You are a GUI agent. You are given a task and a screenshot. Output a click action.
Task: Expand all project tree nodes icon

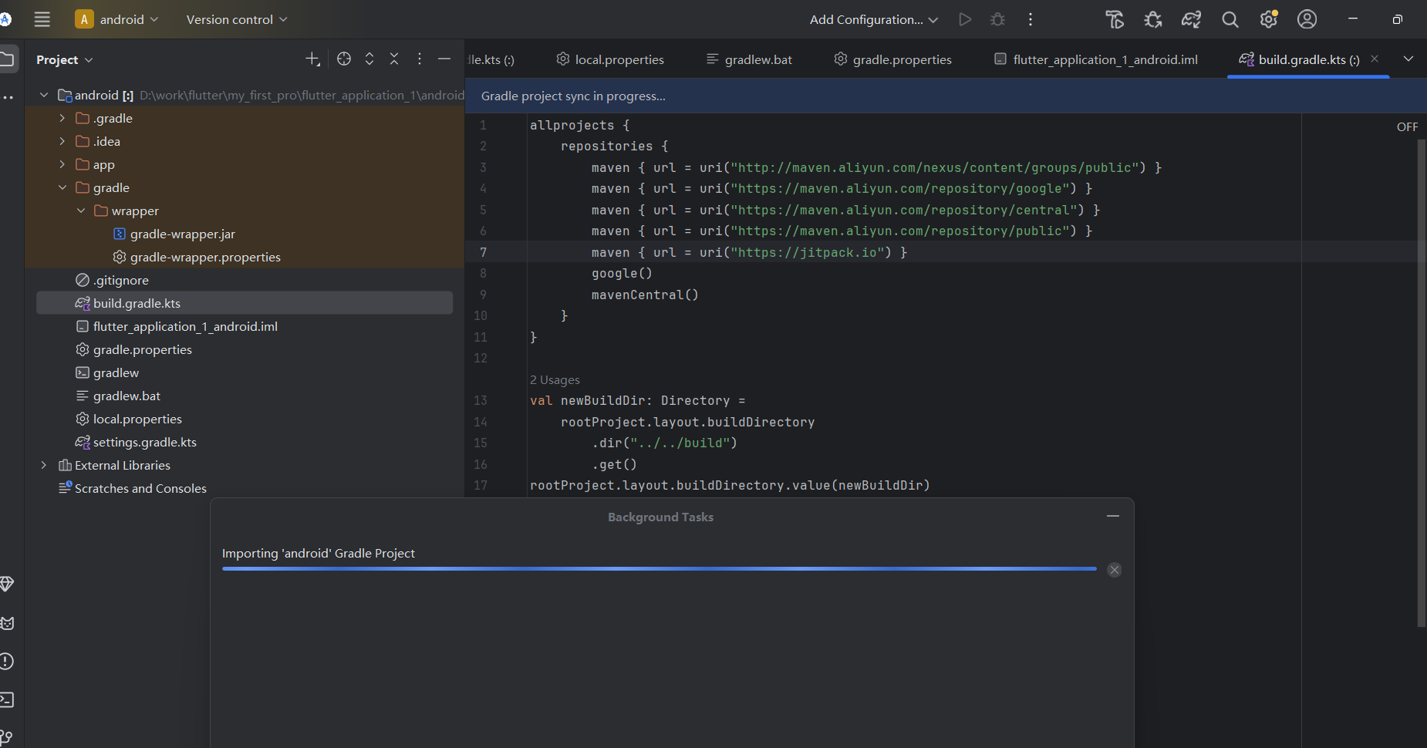click(x=369, y=59)
